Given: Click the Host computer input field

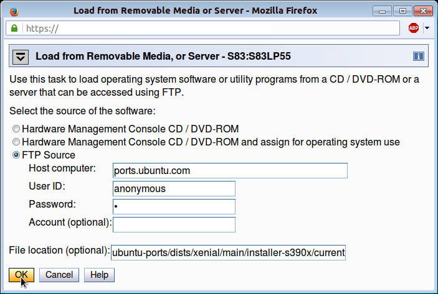Looking at the screenshot, I should [x=230, y=170].
